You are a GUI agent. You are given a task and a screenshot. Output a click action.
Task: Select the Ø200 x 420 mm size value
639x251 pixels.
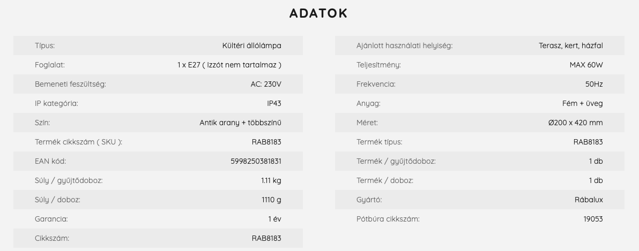(575, 123)
